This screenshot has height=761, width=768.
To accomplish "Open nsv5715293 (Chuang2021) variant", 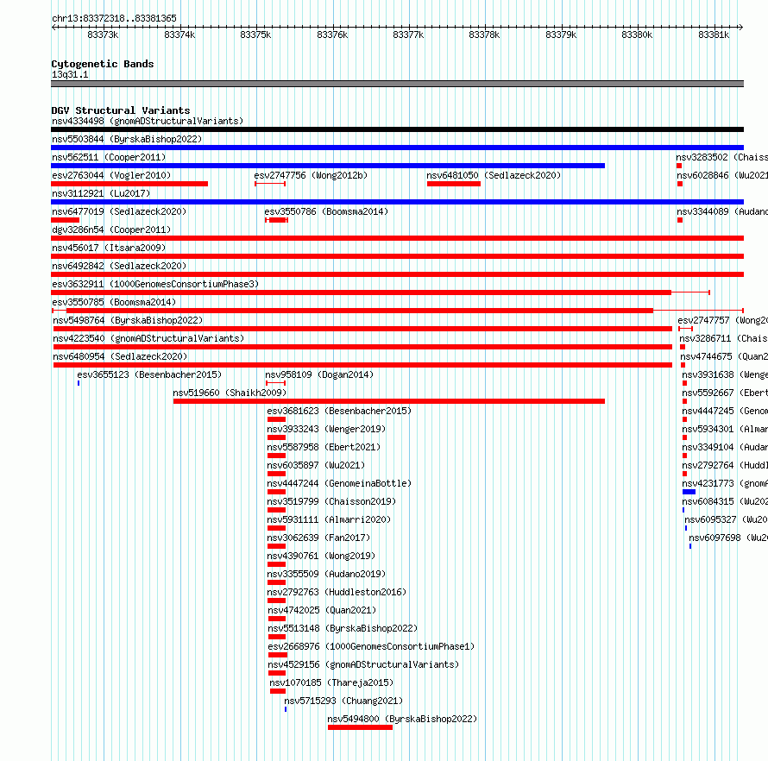I will click(343, 701).
